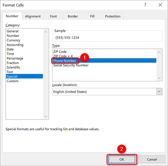Expand the Locale location dropdown arrow

point(159,92)
